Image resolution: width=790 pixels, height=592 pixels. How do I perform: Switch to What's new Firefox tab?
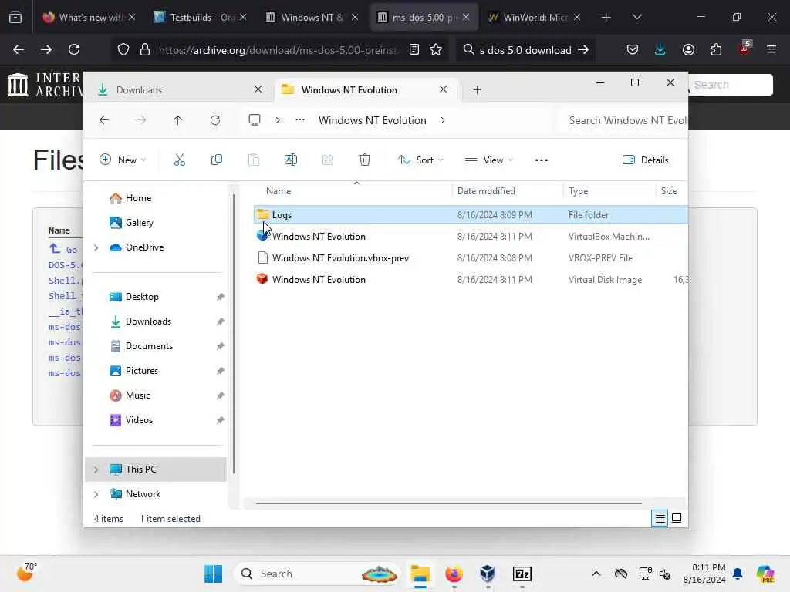click(89, 17)
